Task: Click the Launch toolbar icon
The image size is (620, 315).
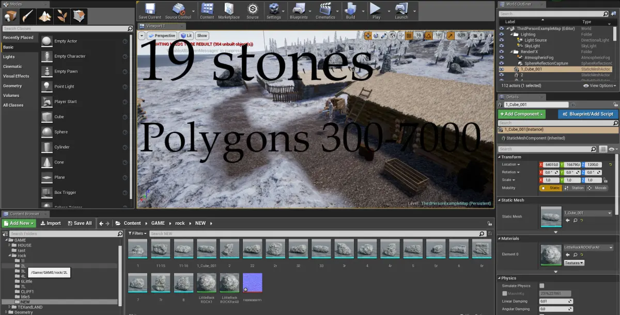Action: (401, 11)
